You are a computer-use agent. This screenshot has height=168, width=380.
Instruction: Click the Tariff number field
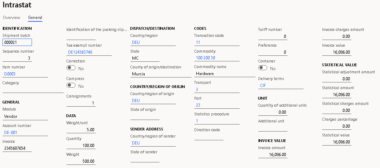[273, 36]
